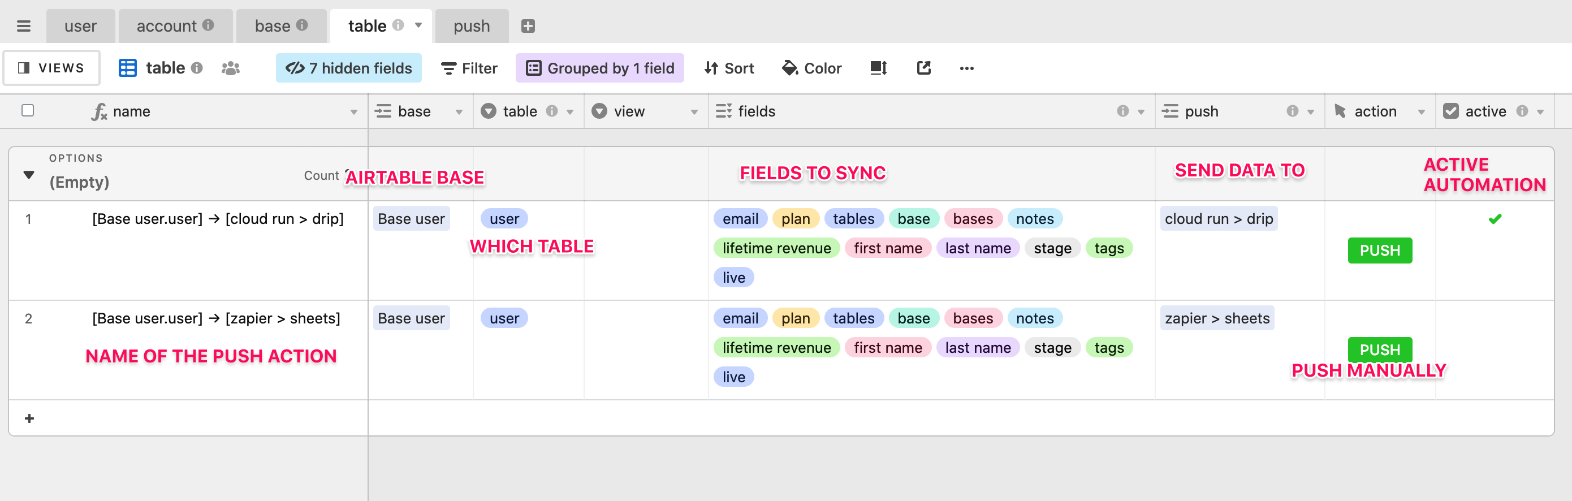Click PUSH button for zapier sheets row
This screenshot has width=1572, height=501.
click(1380, 349)
